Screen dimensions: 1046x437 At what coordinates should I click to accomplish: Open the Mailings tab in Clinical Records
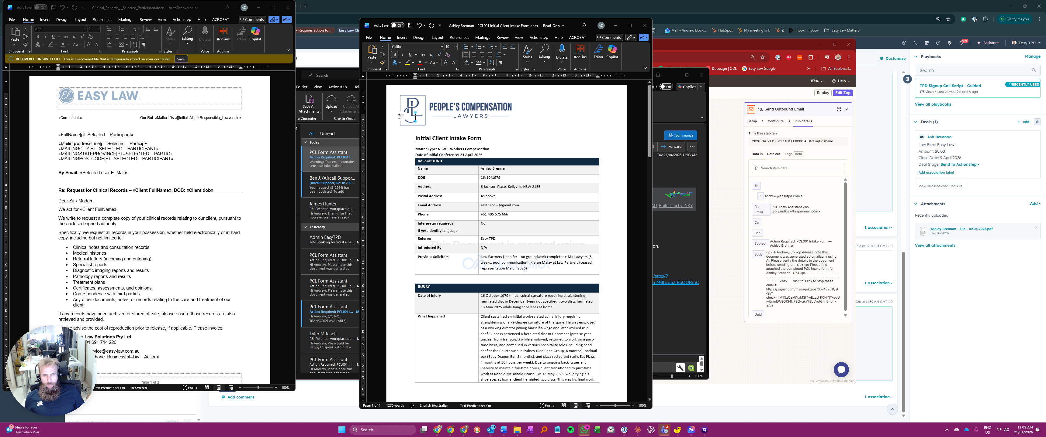click(x=126, y=19)
